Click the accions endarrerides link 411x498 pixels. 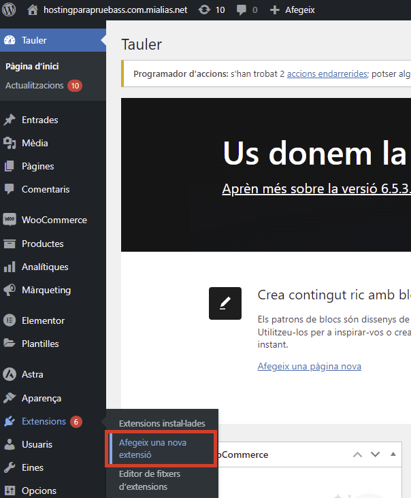click(327, 73)
